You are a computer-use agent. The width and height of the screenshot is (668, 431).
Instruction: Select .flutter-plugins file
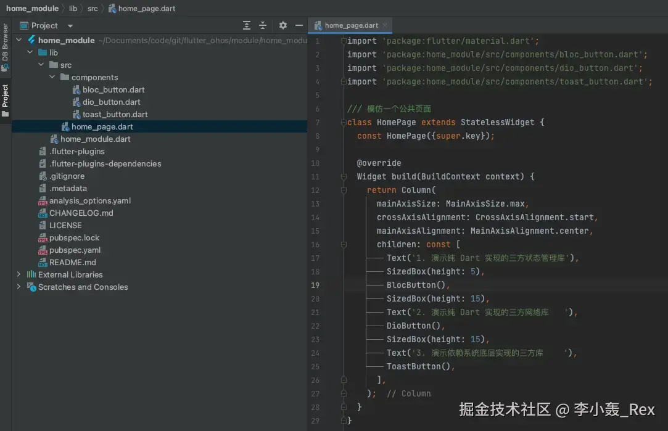click(76, 152)
